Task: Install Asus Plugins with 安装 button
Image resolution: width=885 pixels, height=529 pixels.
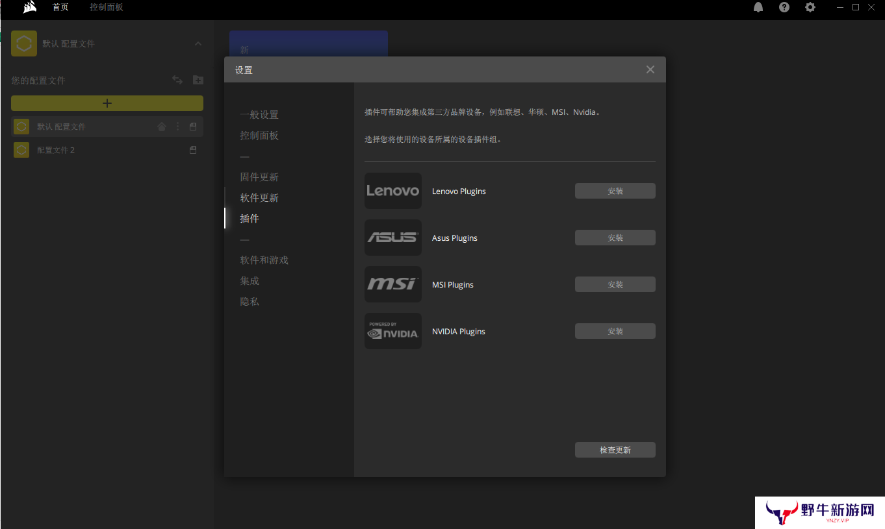Action: tap(615, 238)
